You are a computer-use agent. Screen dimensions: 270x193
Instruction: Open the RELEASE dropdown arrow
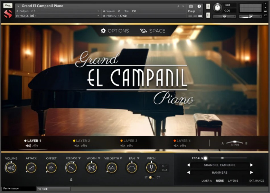coord(80,158)
